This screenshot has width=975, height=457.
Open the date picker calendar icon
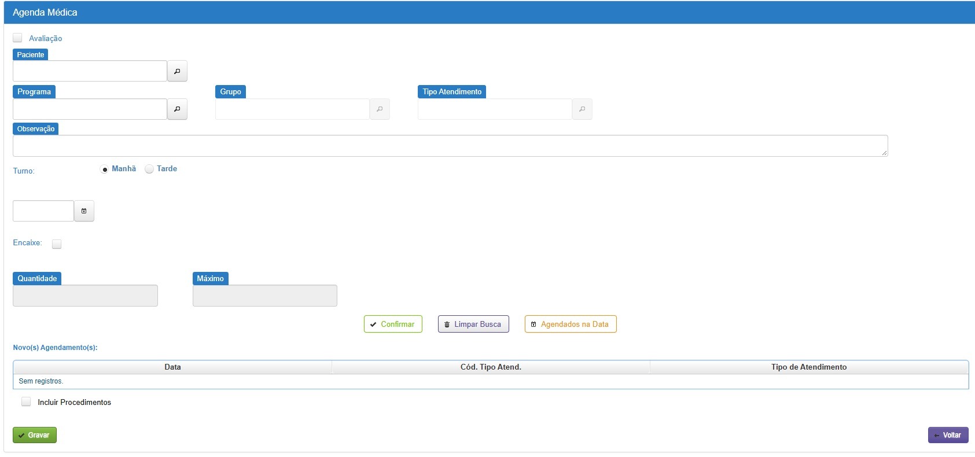pyautogui.click(x=84, y=211)
